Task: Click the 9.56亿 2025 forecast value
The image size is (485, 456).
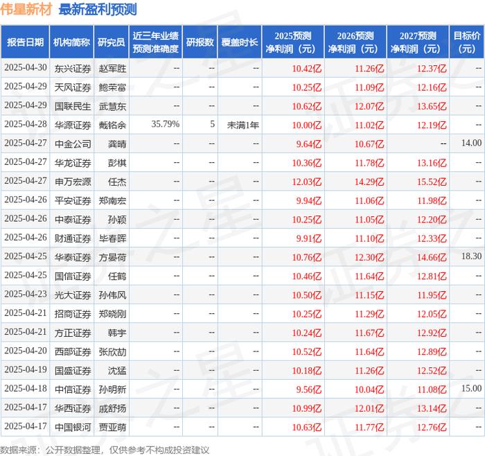Action: pos(309,389)
